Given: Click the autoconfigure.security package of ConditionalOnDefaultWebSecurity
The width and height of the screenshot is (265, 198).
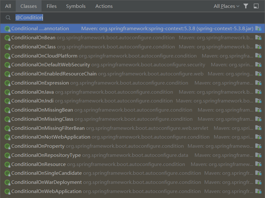Looking at the screenshot, I should click(148, 65).
